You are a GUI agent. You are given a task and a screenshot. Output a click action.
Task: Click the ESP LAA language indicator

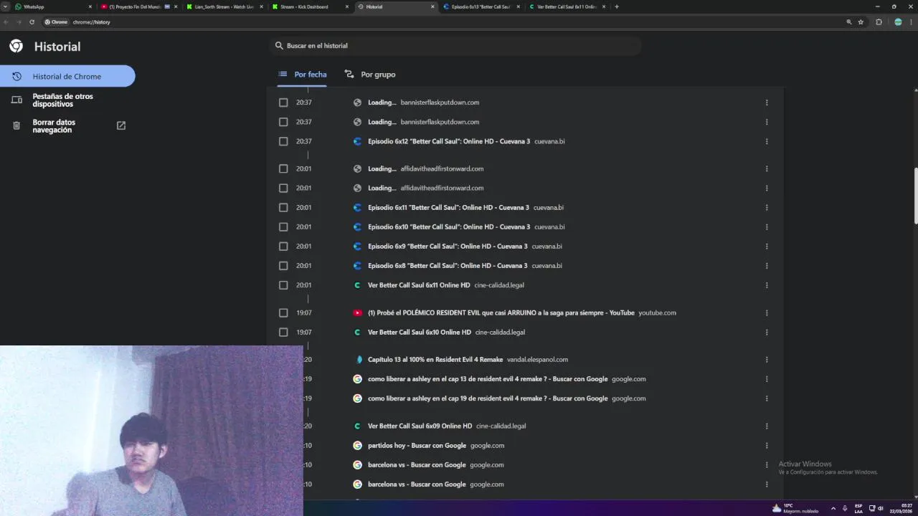coord(858,508)
